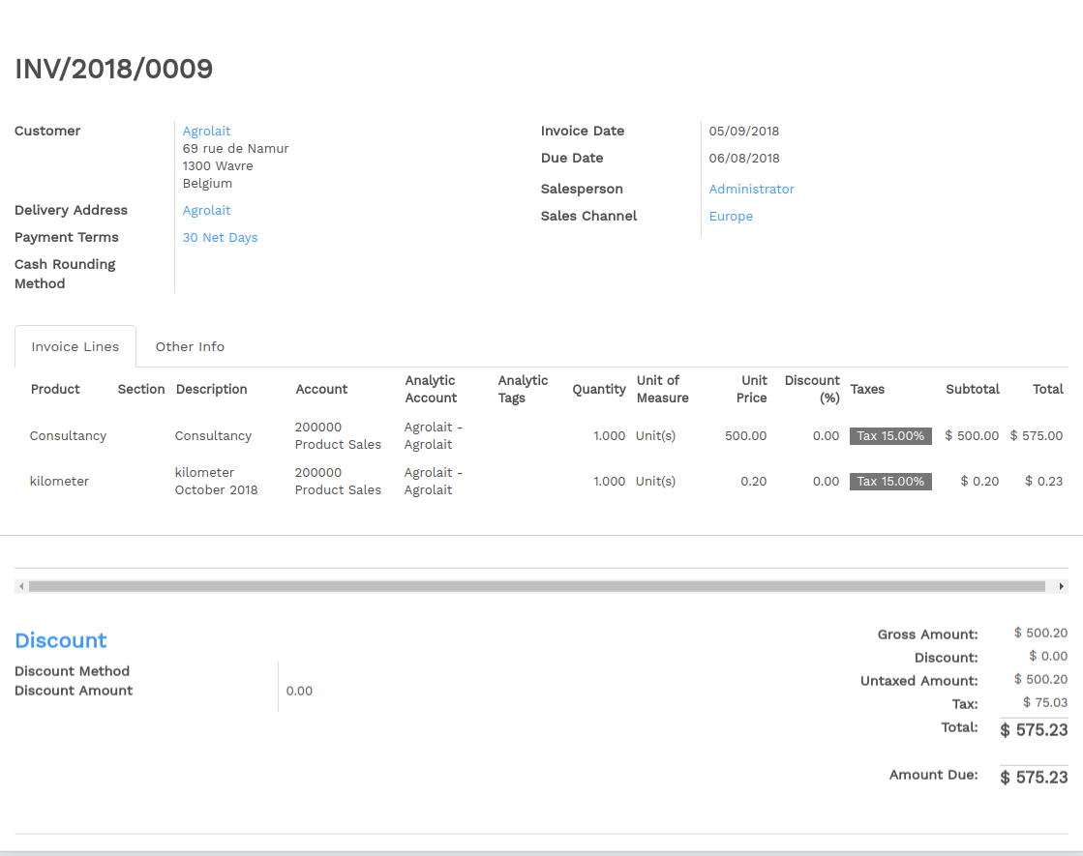Viewport: 1083px width, 856px height.
Task: Click the Analytic Tags column header
Action: click(523, 390)
